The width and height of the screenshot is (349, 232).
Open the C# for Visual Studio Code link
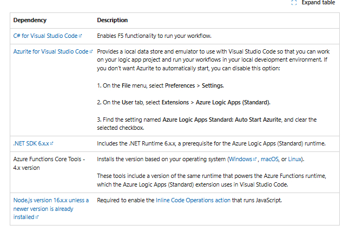(x=45, y=36)
